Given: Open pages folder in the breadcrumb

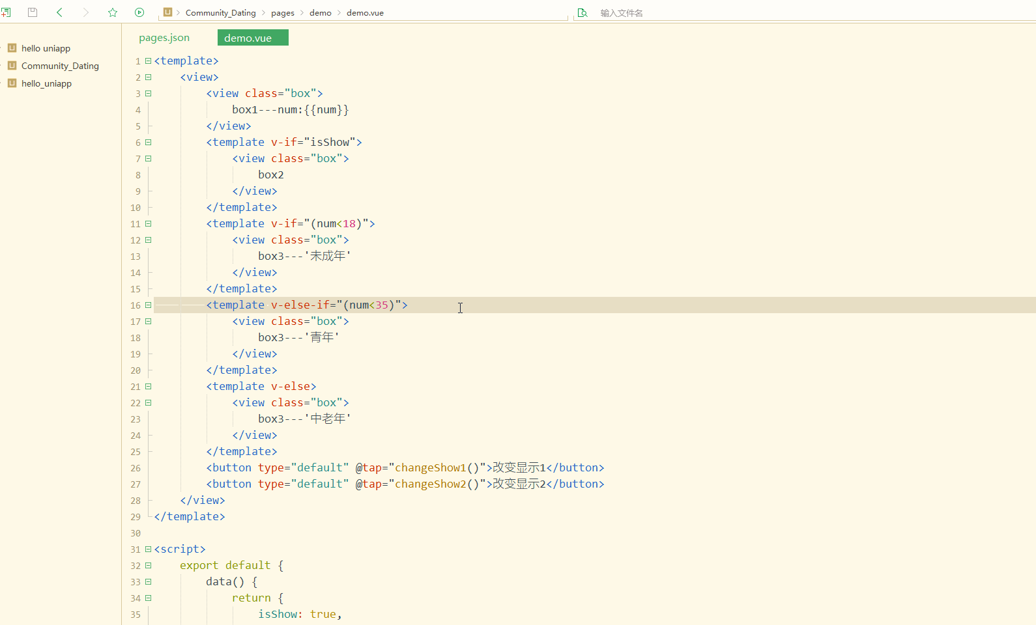Looking at the screenshot, I should tap(283, 13).
